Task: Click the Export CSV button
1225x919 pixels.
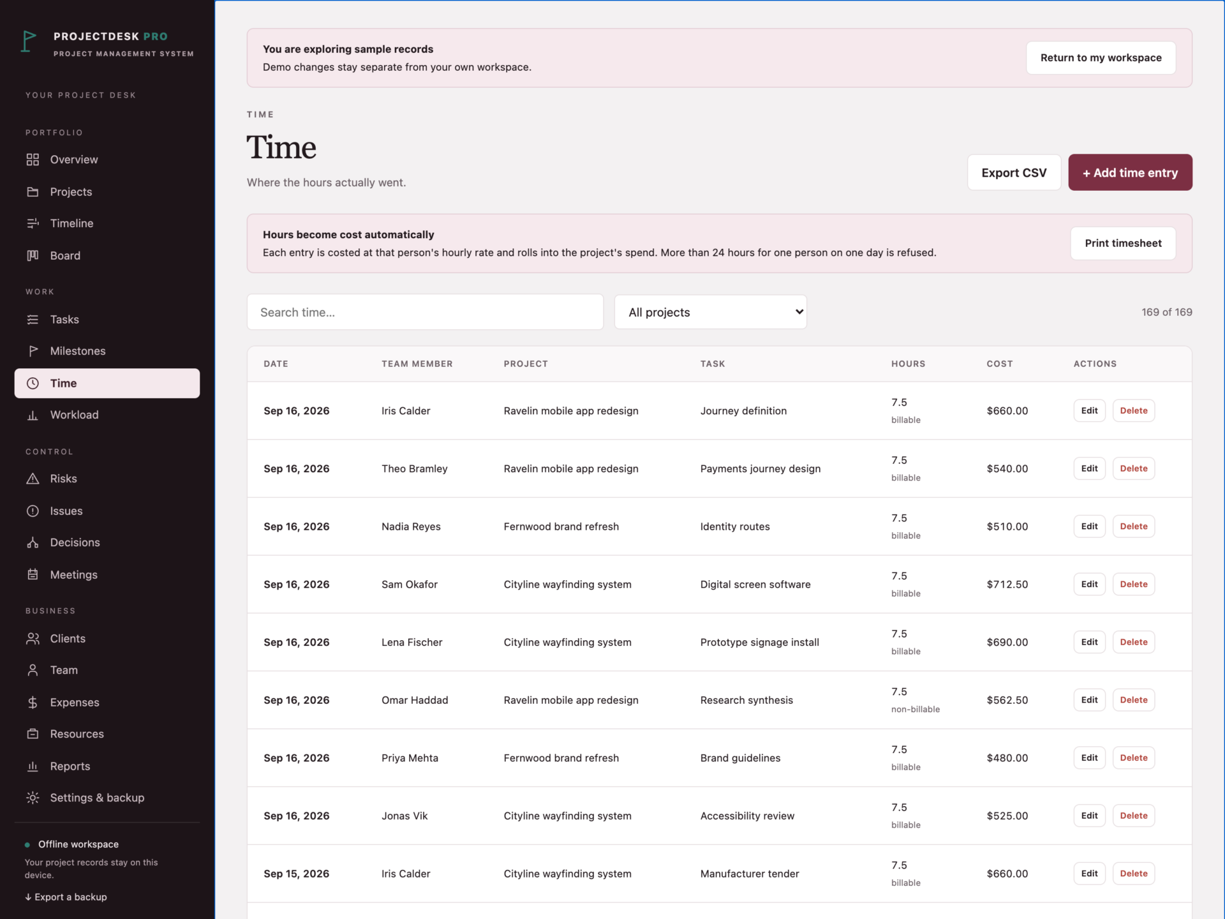Action: [1014, 172]
